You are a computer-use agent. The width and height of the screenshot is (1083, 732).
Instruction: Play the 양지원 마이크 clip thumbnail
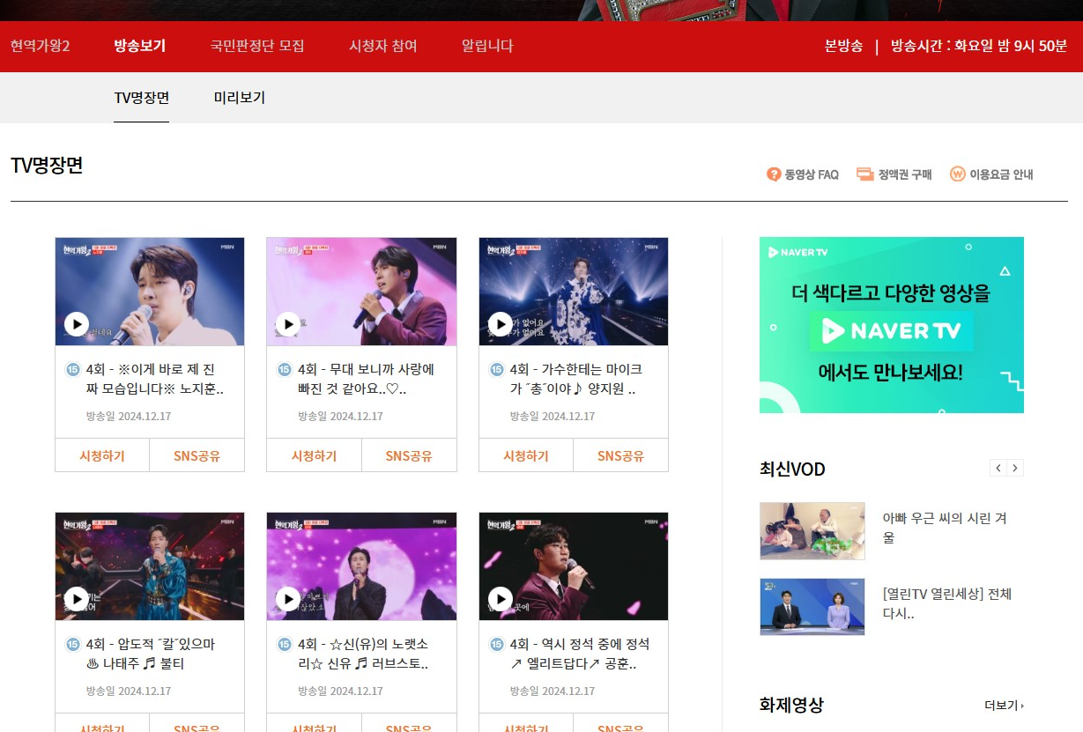pos(500,323)
